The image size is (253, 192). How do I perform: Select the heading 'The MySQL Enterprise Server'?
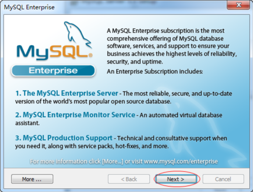[70, 93]
